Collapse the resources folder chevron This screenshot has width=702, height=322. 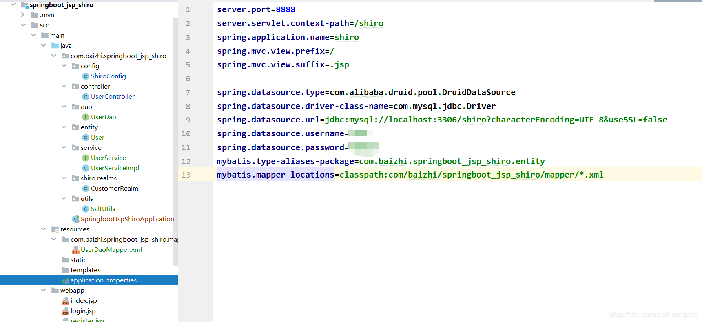click(x=43, y=229)
